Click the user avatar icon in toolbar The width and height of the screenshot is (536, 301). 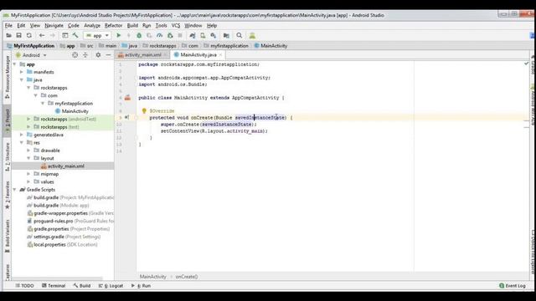[252, 35]
